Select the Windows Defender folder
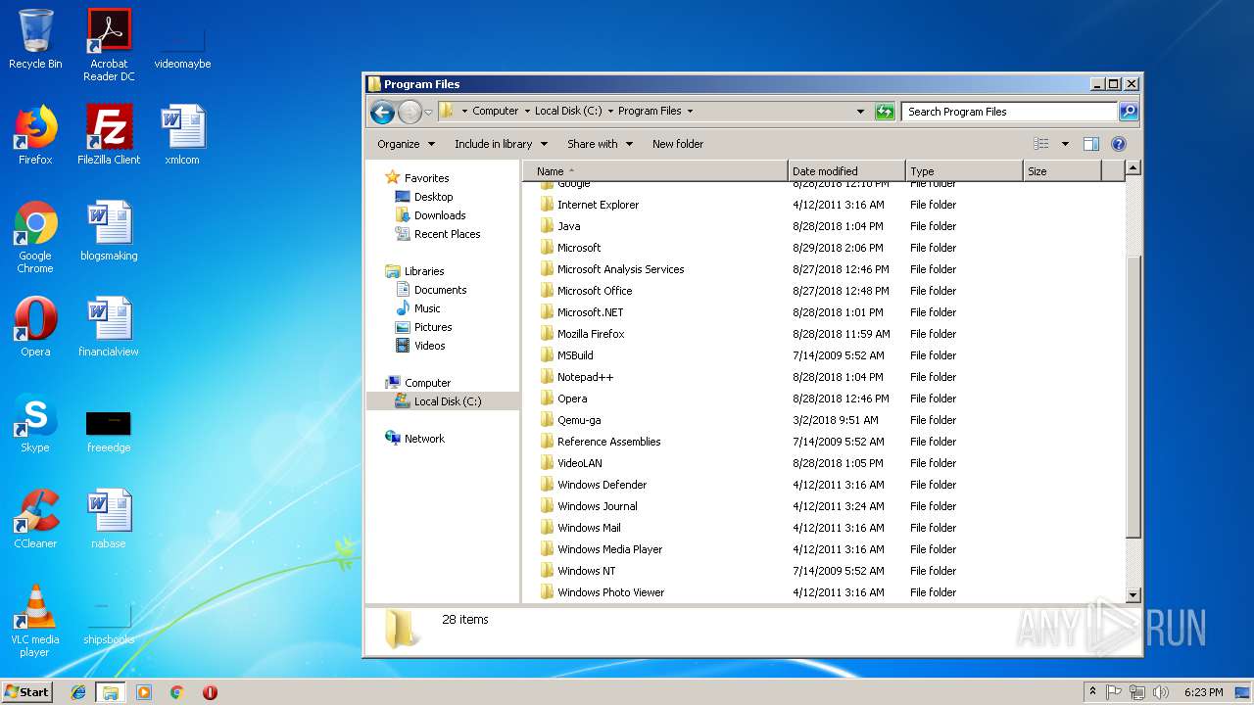 tap(823, 485)
